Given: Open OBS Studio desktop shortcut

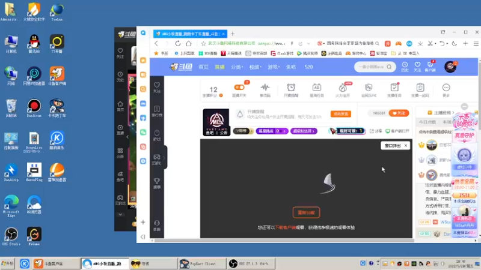Looking at the screenshot, I should click(11, 236).
